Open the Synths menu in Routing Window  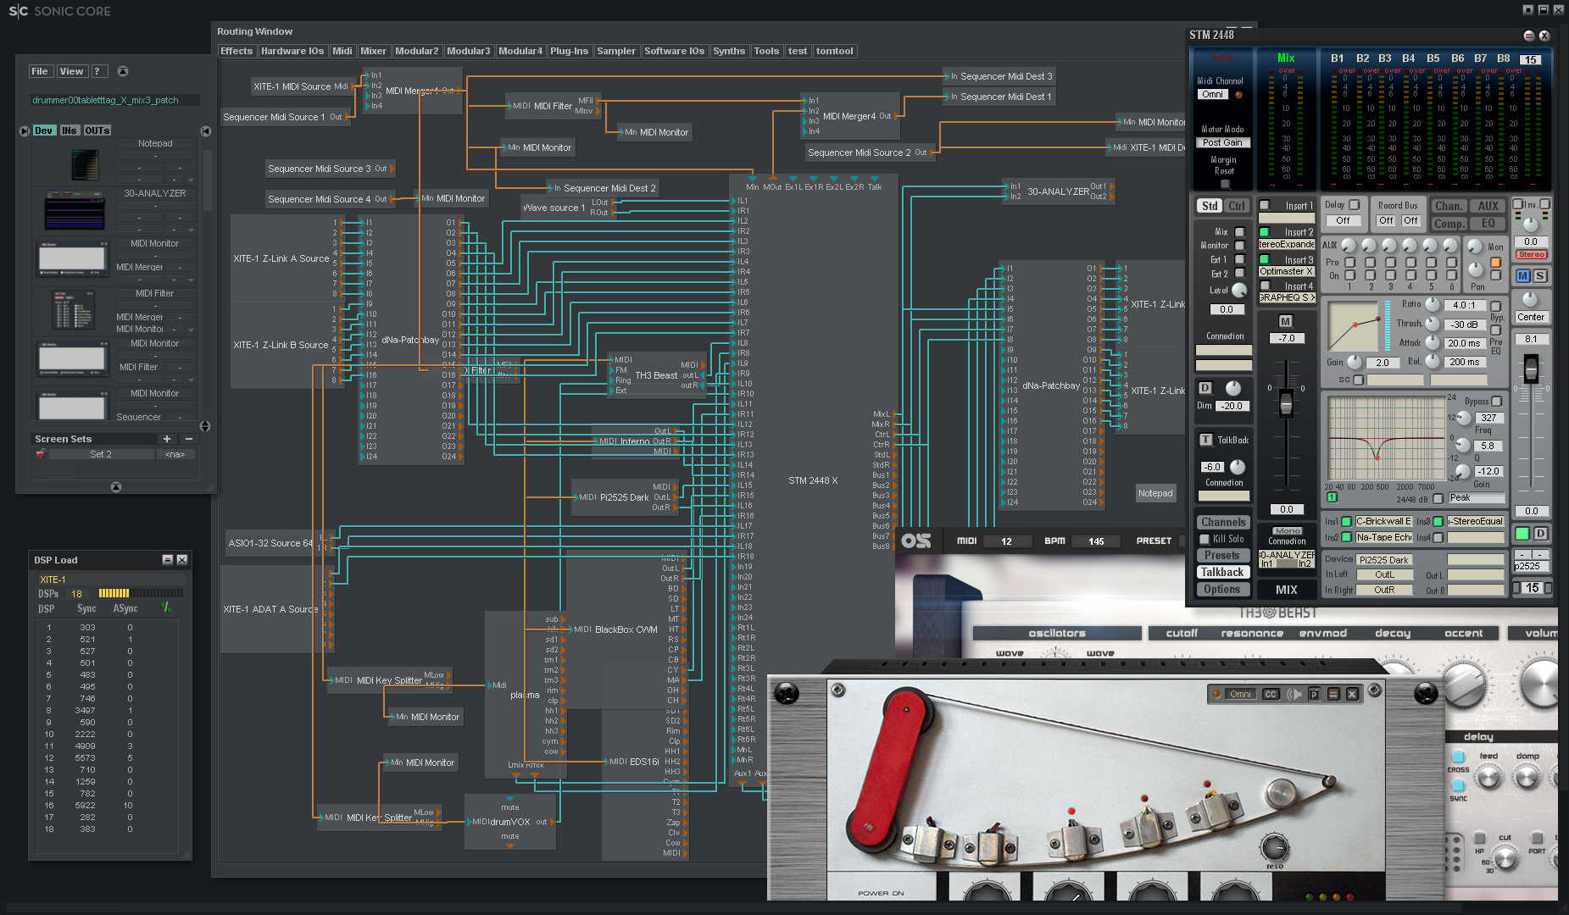(x=729, y=51)
